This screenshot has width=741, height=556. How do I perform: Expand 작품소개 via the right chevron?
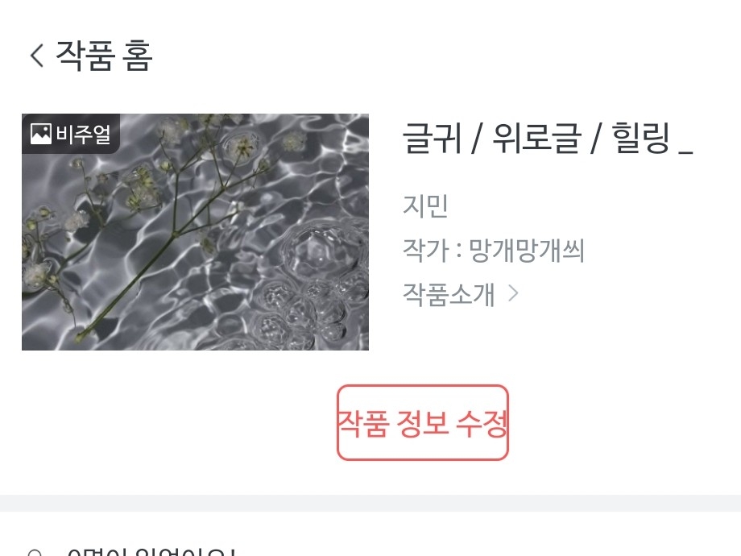pos(513,293)
